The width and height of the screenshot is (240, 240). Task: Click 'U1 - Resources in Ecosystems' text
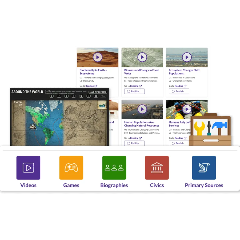pos(182,78)
